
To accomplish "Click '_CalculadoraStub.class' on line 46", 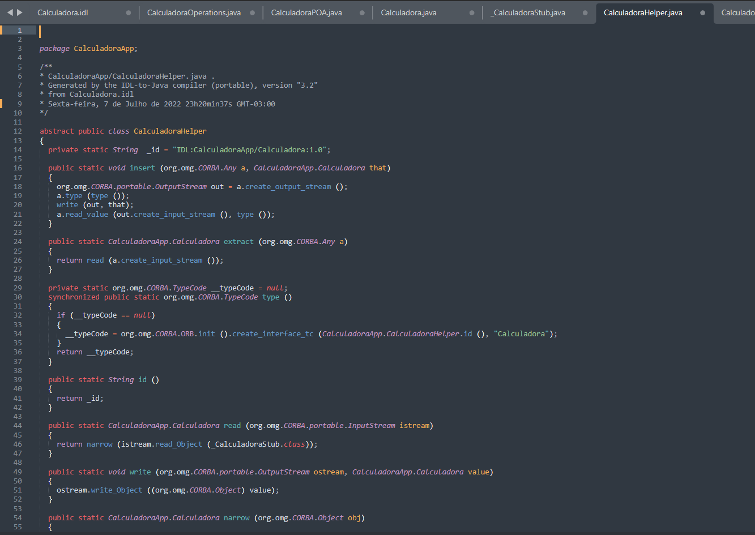I will pos(258,444).
